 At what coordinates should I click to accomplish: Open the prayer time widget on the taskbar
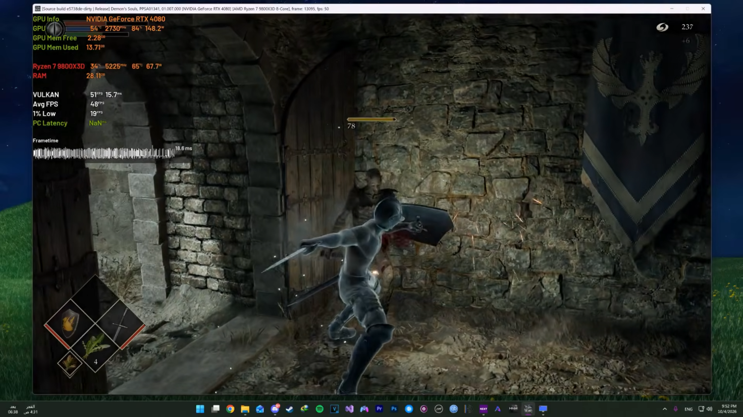[22, 409]
